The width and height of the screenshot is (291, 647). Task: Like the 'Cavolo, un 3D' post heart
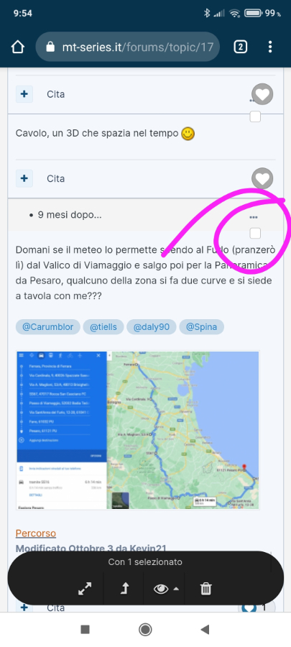[x=262, y=179]
